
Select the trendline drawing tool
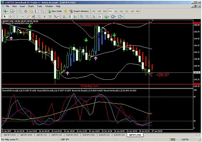pyautogui.click(x=28, y=17)
